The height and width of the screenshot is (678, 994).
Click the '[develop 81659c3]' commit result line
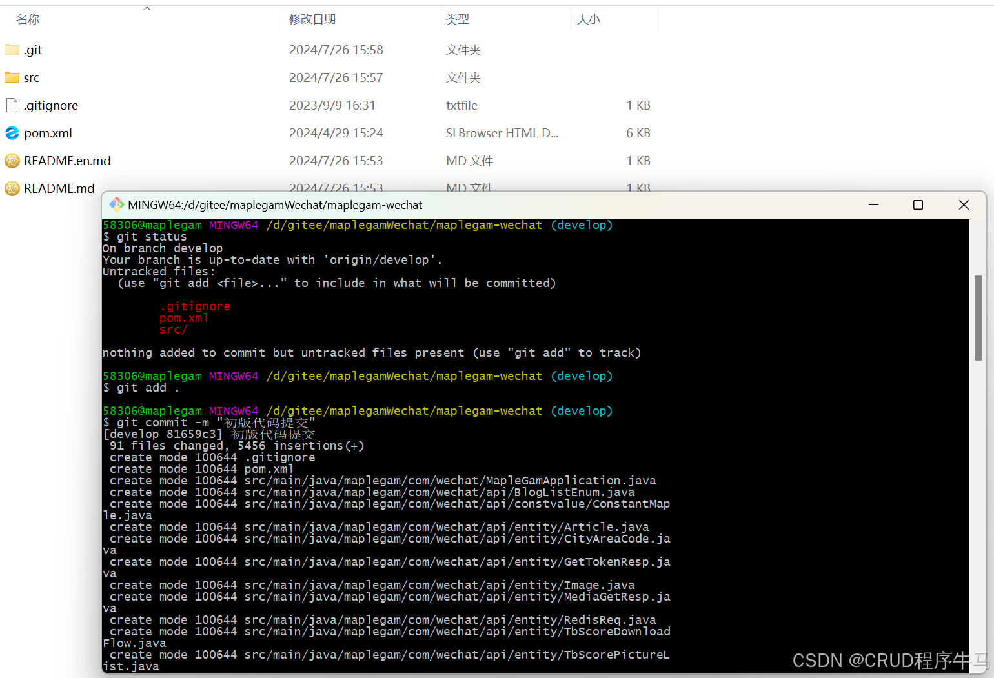pyautogui.click(x=209, y=434)
